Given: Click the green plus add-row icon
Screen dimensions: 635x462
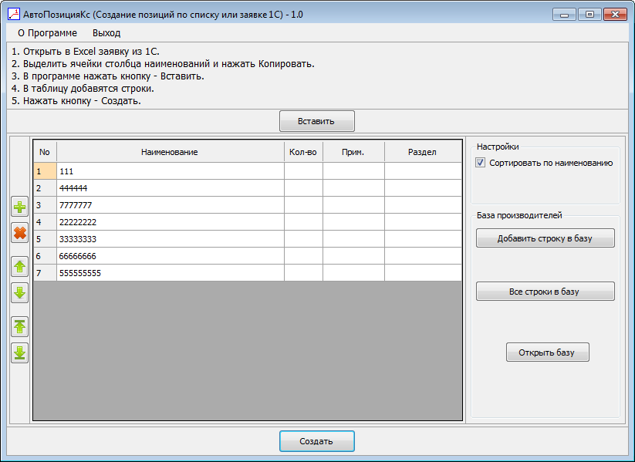Looking at the screenshot, I should [x=19, y=207].
